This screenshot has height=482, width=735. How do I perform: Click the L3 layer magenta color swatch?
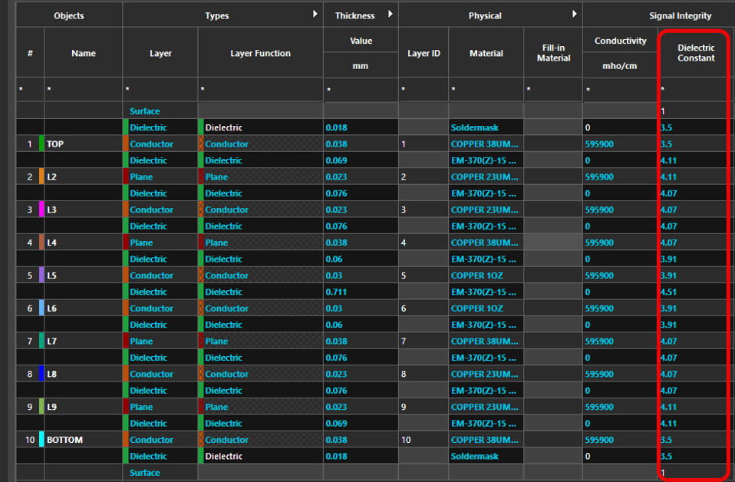(x=41, y=209)
